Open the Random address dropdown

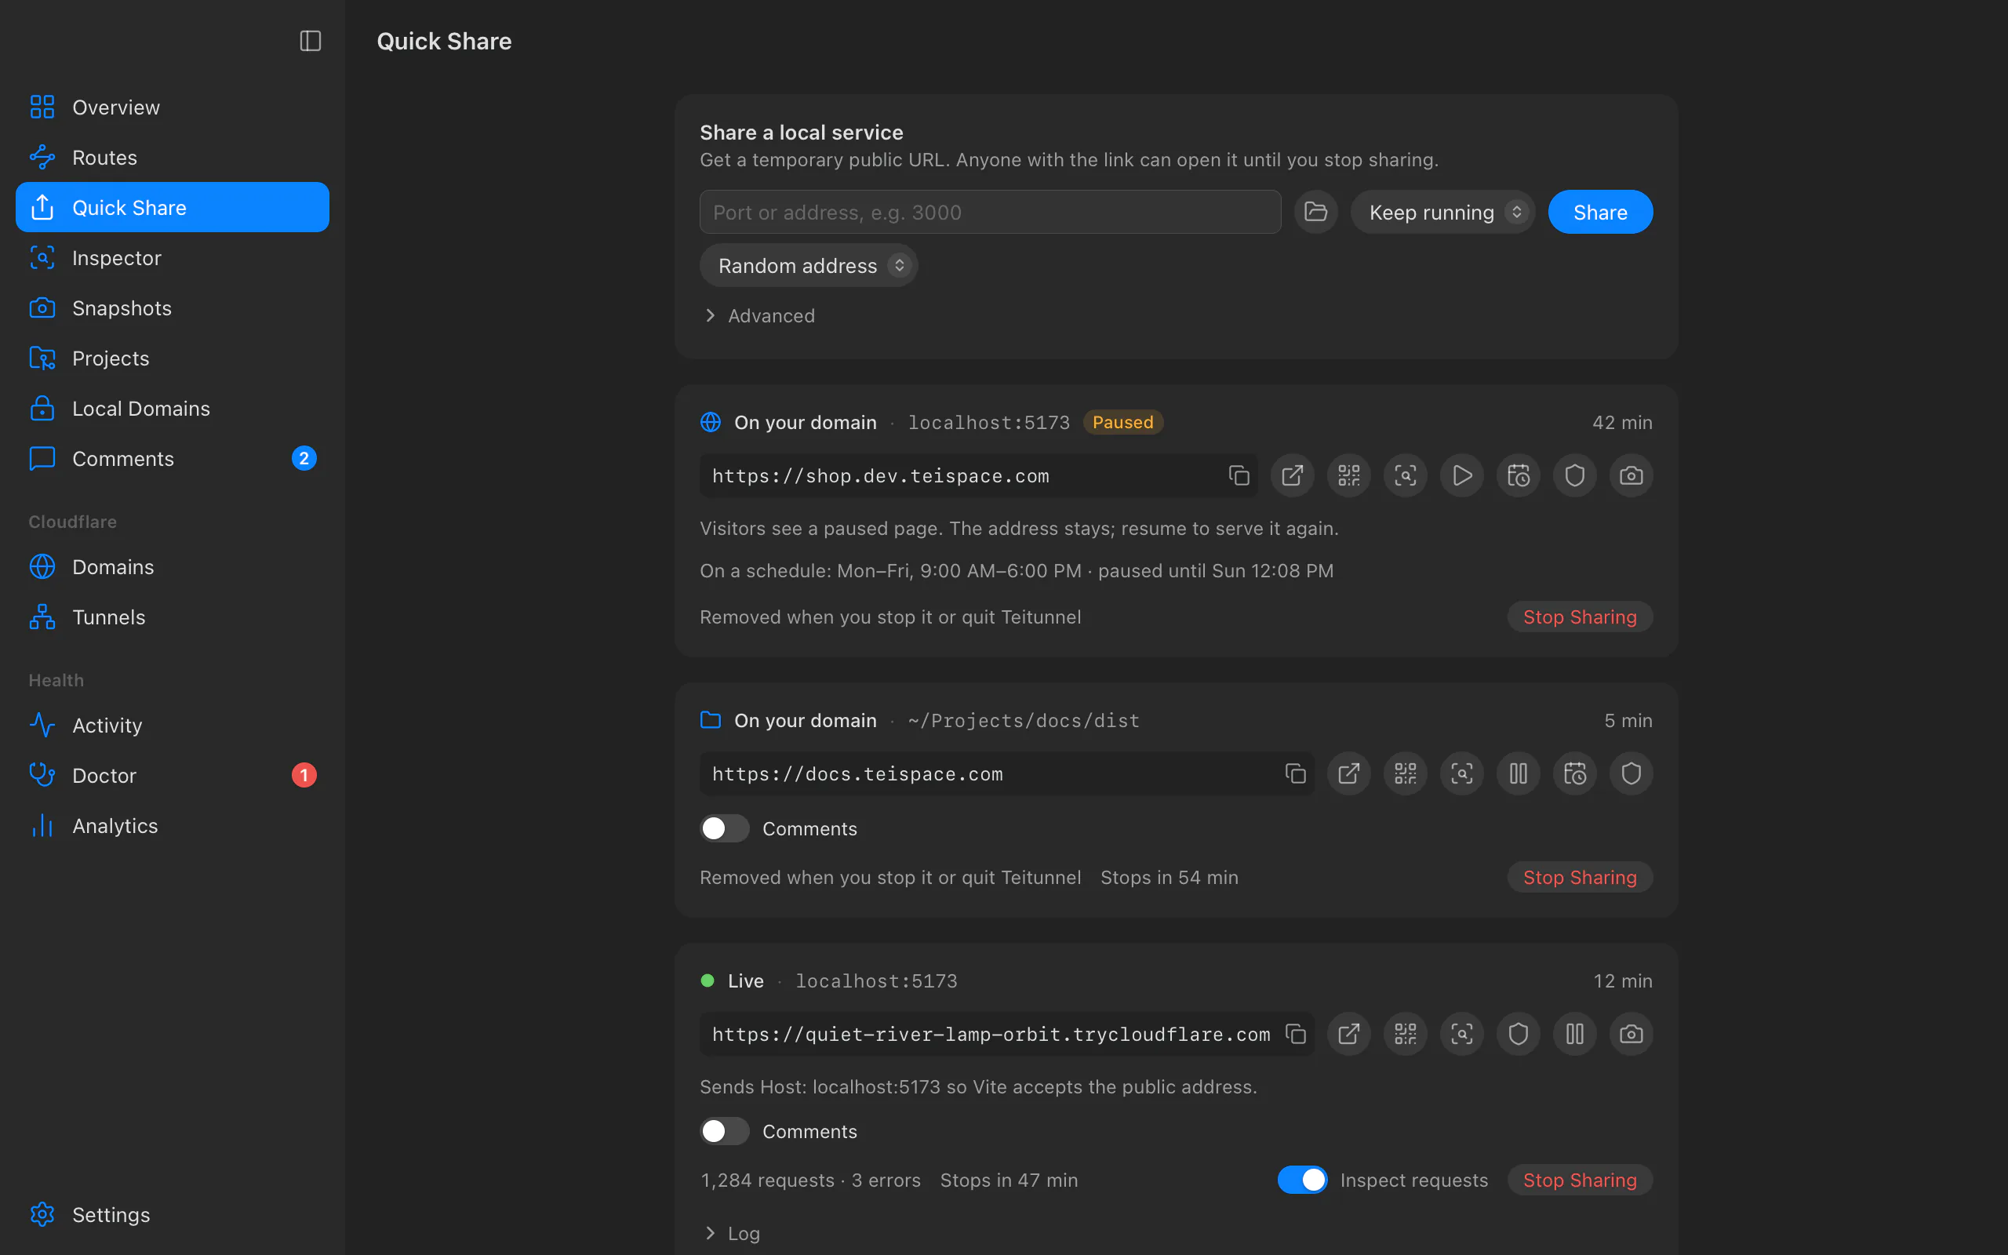[x=808, y=266]
